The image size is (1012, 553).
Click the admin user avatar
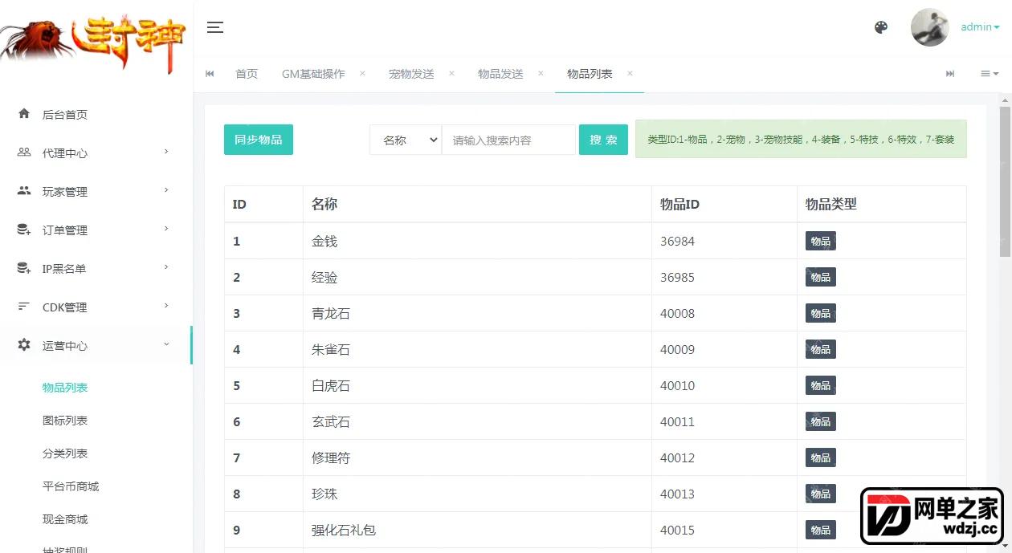[930, 27]
